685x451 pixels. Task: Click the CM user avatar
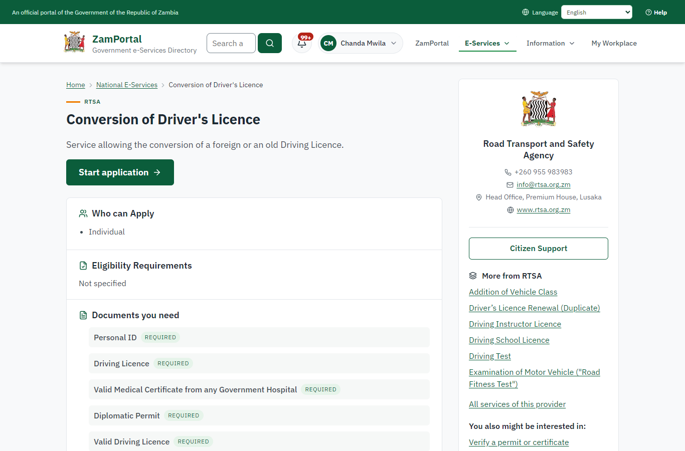[x=328, y=43]
